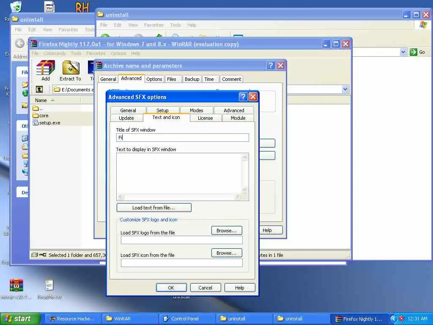Viewport: 433px width, 325px height.
Task: Open Backup tab in Archive name and parameters
Action: coord(192,79)
